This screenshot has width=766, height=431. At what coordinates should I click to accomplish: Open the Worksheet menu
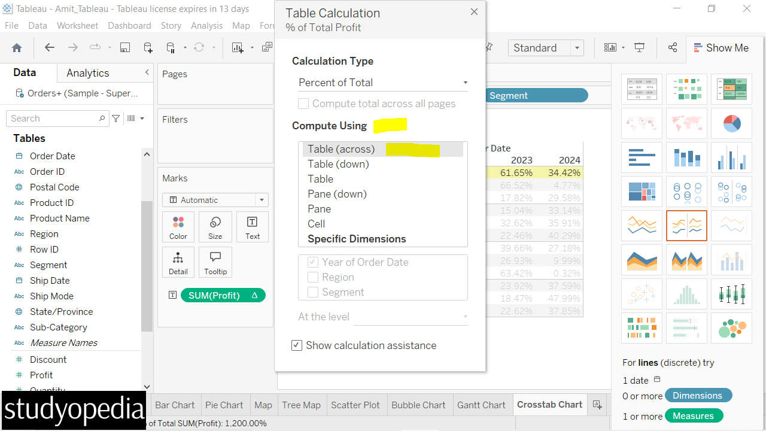(x=77, y=26)
